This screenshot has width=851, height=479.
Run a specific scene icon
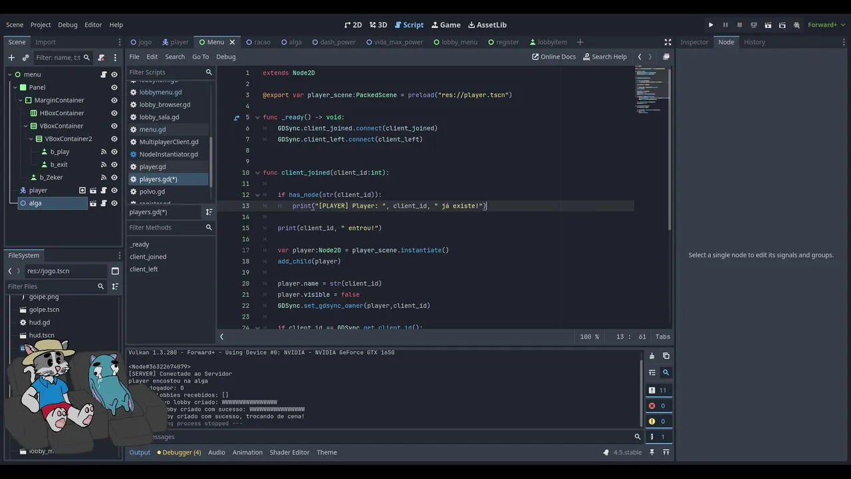[x=782, y=25]
